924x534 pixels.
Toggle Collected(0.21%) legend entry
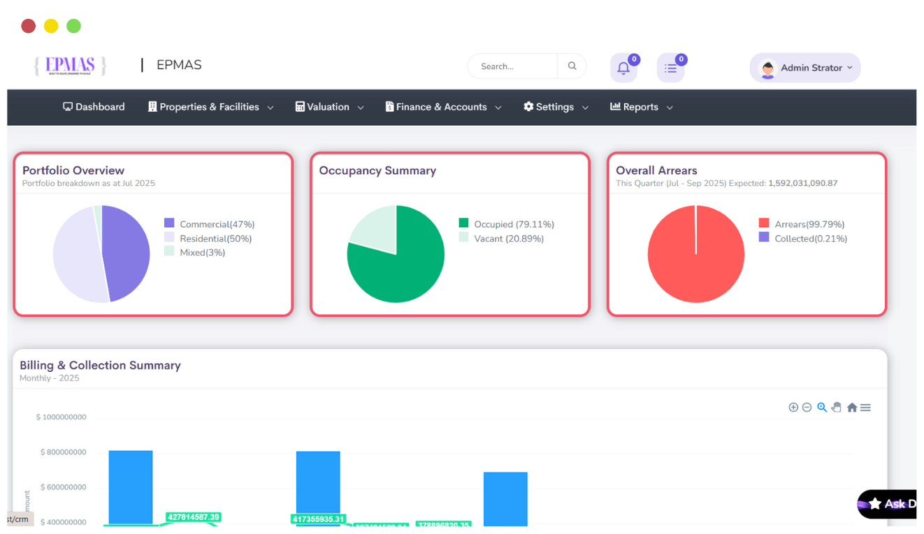click(x=803, y=238)
